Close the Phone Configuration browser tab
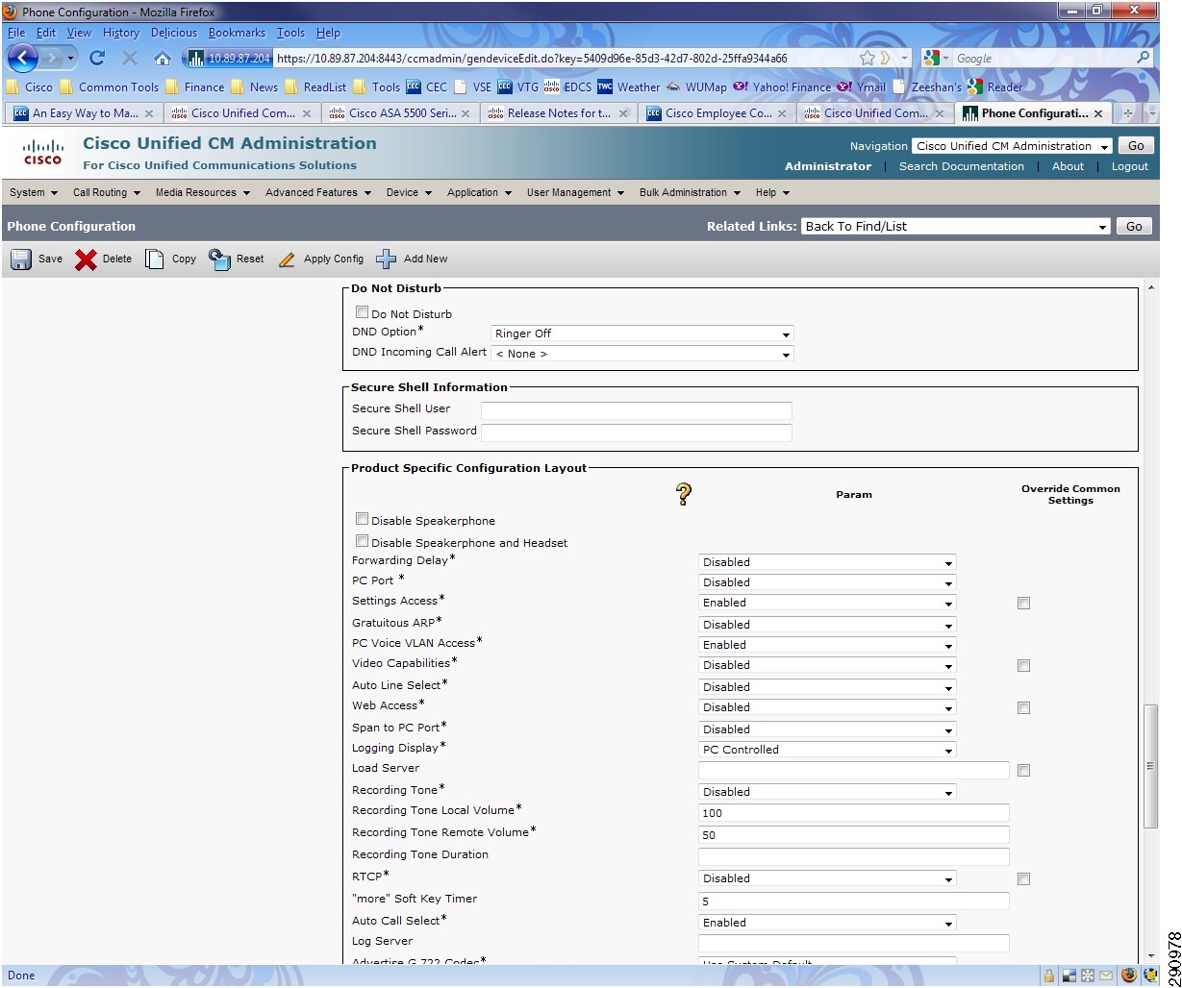1182x988 pixels. click(1098, 113)
